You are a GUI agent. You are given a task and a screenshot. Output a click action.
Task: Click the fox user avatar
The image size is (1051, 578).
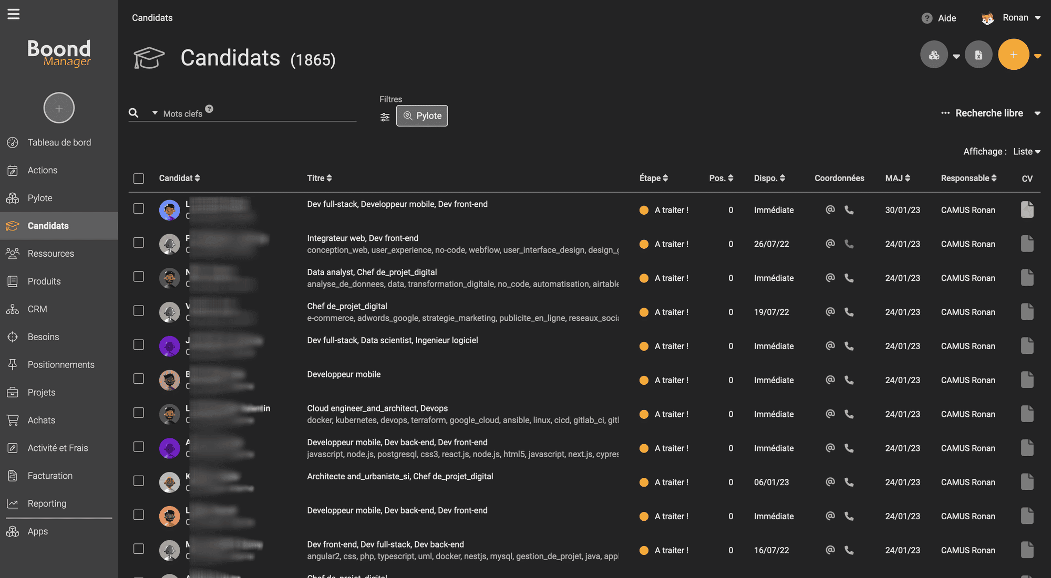pyautogui.click(x=987, y=18)
